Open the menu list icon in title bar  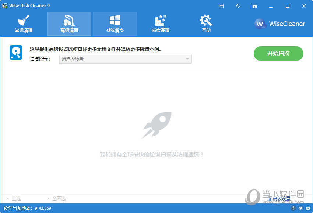tap(254, 6)
